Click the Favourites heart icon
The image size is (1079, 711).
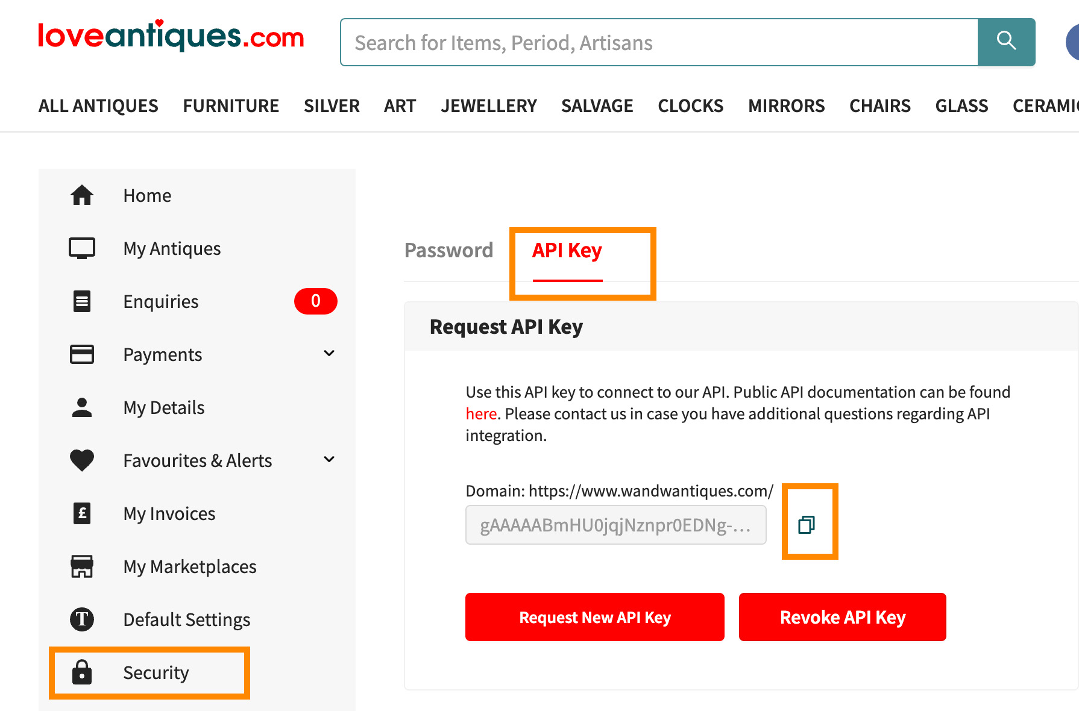82,460
